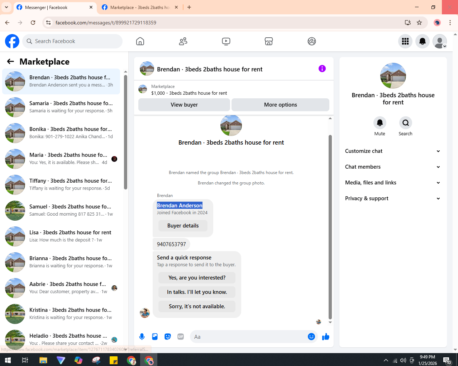Click the conversation list scrollbar
Viewport: 458px width, 366px height.
pos(125,132)
